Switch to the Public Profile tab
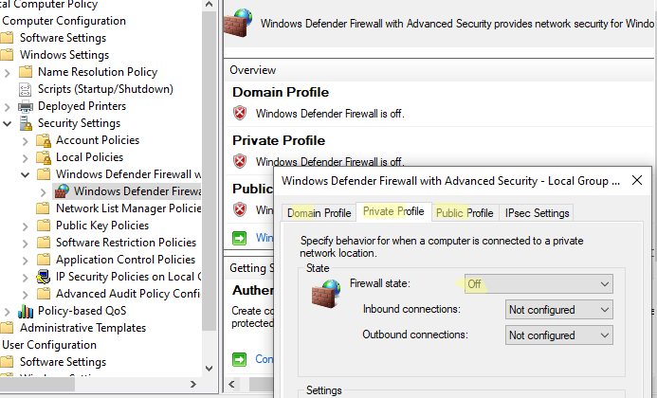 coord(465,213)
